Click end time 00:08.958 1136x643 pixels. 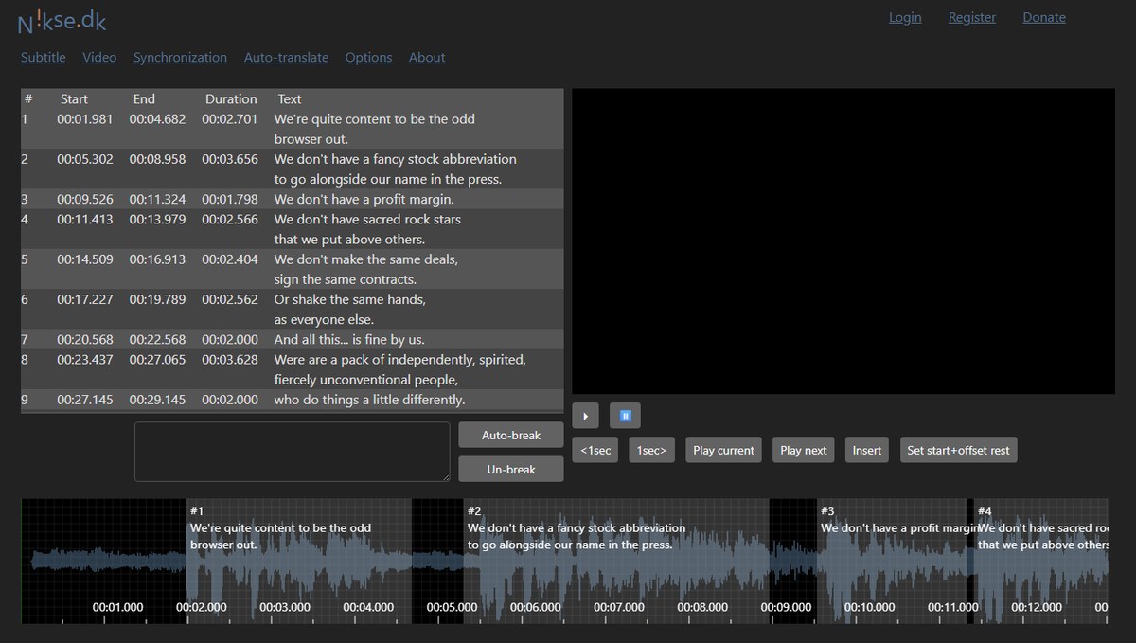(158, 159)
